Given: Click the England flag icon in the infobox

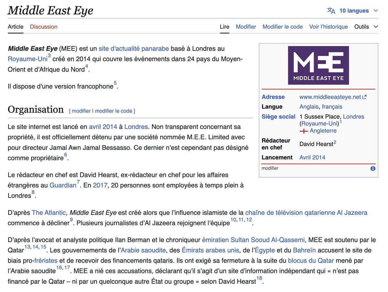Looking at the screenshot, I should point(304,131).
